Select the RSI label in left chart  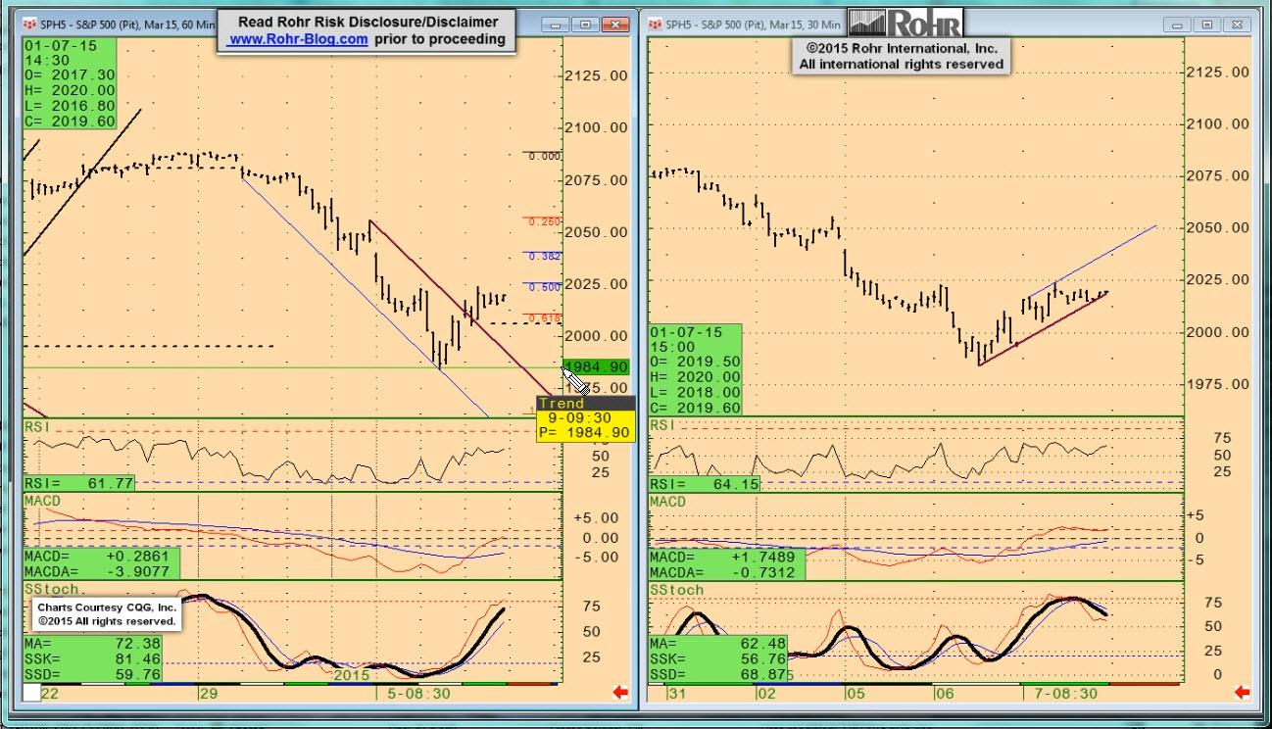click(39, 426)
